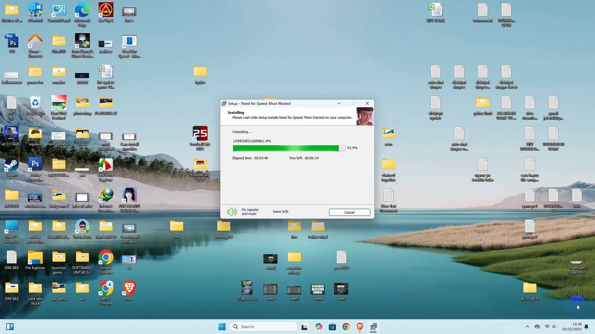This screenshot has width=595, height=334.
Task: Launch Steam from desktop
Action: [12, 167]
